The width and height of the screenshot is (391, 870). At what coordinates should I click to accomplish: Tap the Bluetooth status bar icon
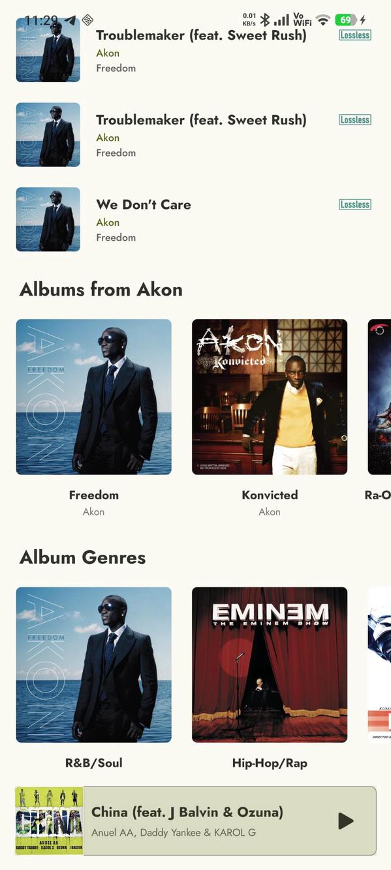point(265,20)
